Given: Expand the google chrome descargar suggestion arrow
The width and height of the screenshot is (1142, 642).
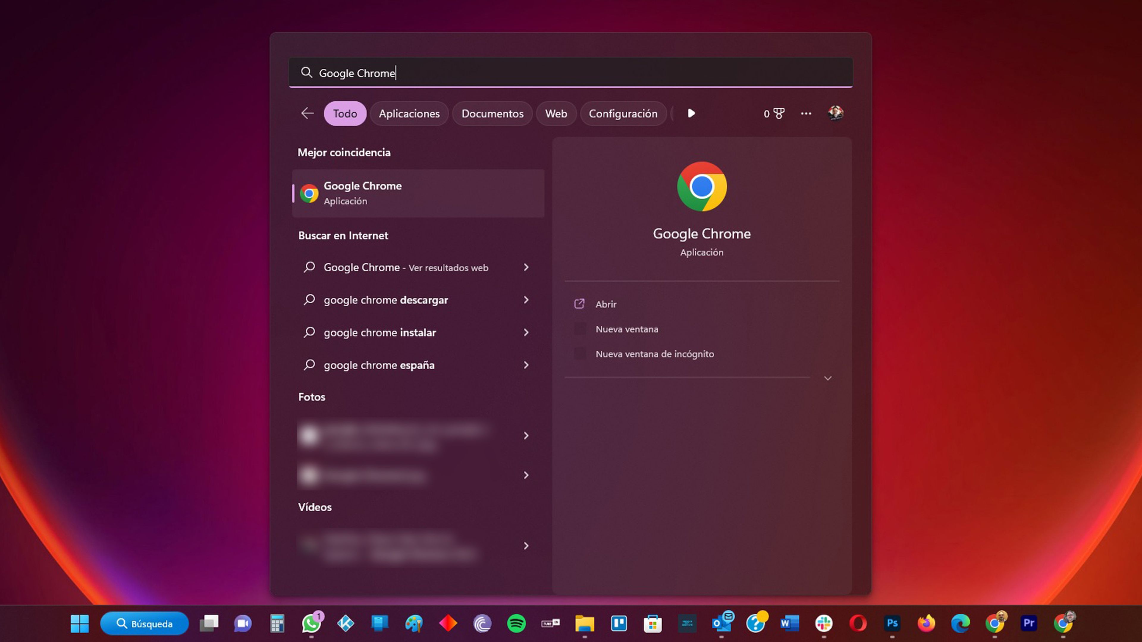Looking at the screenshot, I should tap(526, 300).
